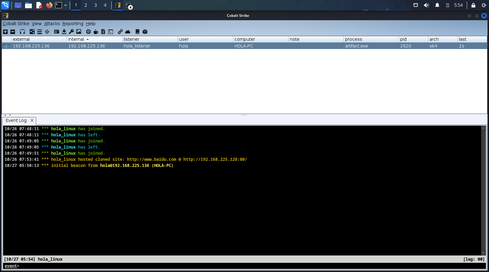Image resolution: width=489 pixels, height=272 pixels.
Task: Click the initial beacon log entry
Action: [x=89, y=165]
